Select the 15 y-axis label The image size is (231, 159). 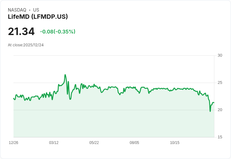[220, 137]
